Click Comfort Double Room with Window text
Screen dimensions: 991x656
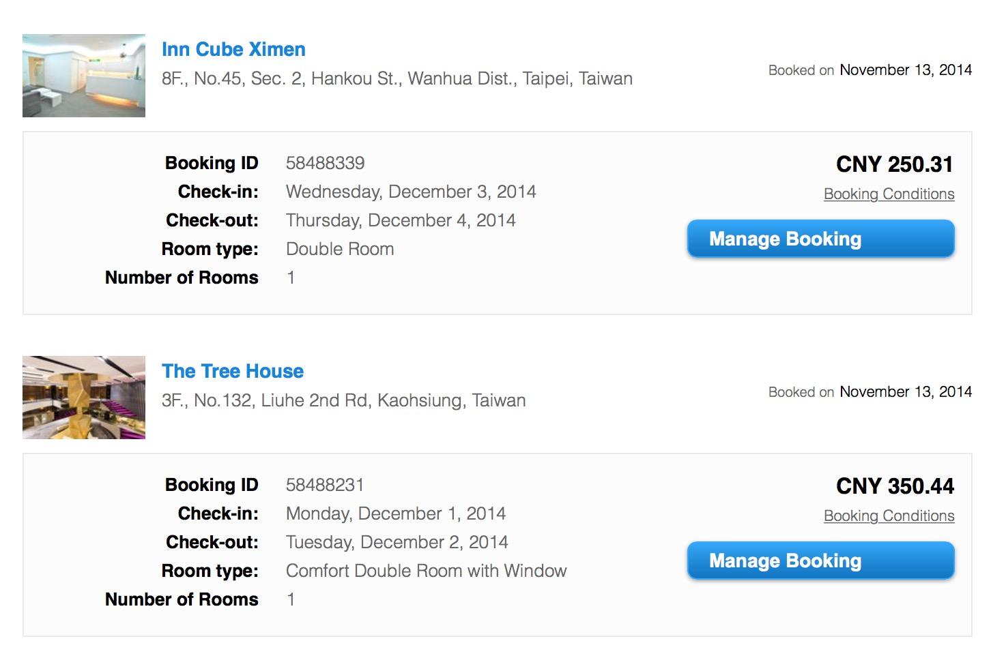pos(426,571)
